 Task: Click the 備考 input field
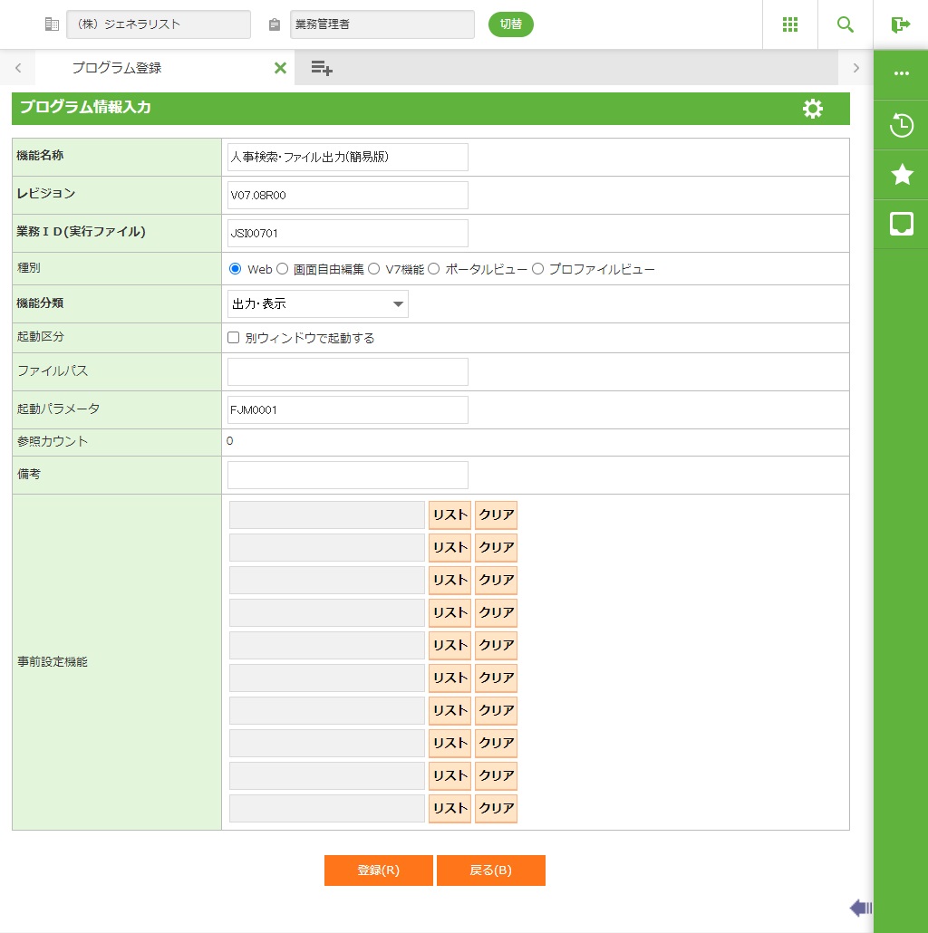tap(347, 475)
